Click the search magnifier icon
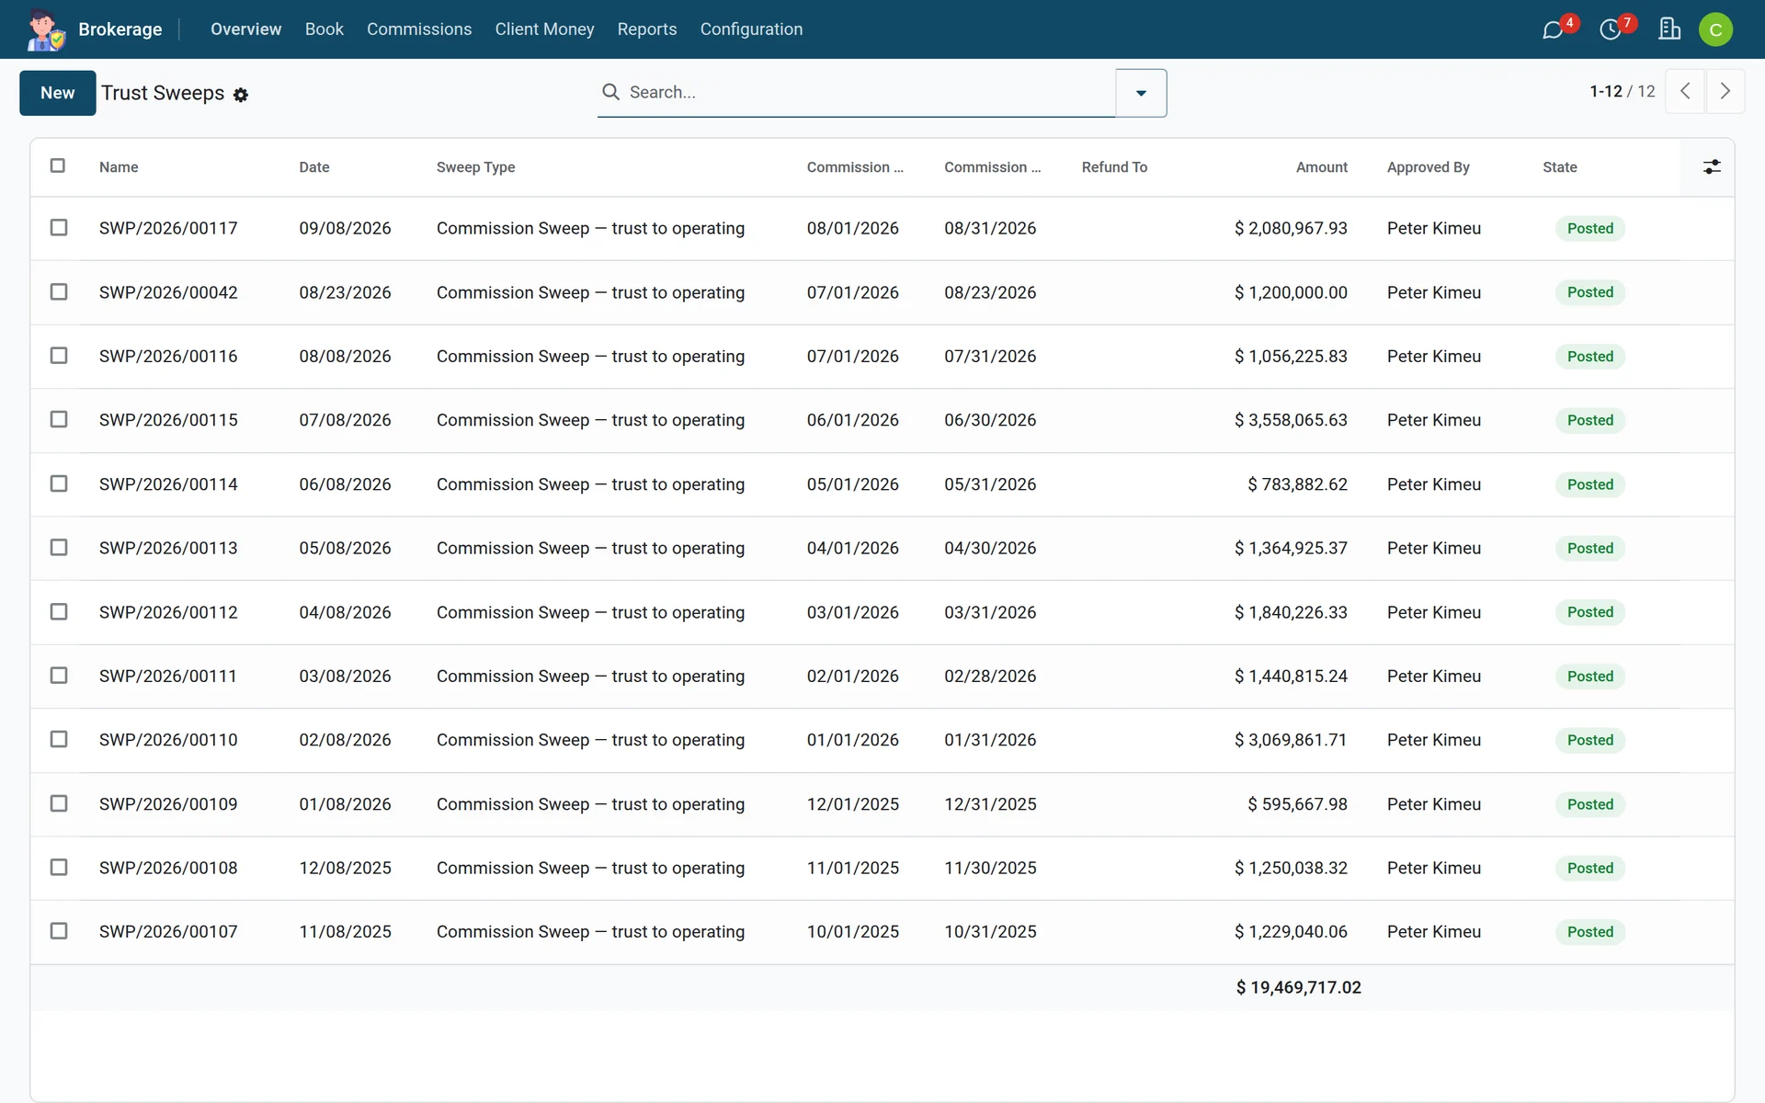This screenshot has height=1103, width=1765. [610, 92]
